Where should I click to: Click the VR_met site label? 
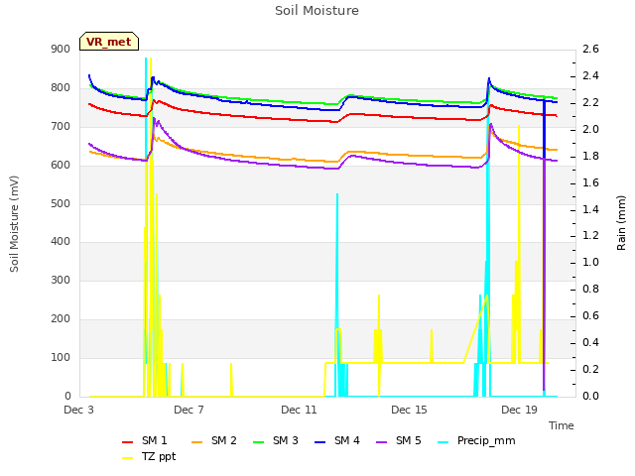pos(109,42)
